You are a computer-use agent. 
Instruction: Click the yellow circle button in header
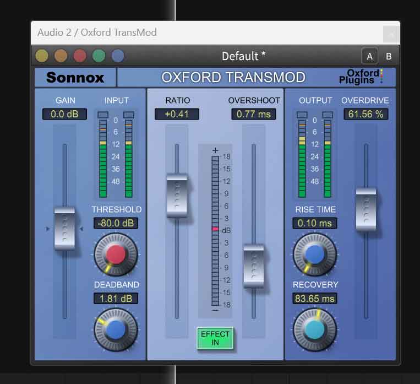coord(42,56)
